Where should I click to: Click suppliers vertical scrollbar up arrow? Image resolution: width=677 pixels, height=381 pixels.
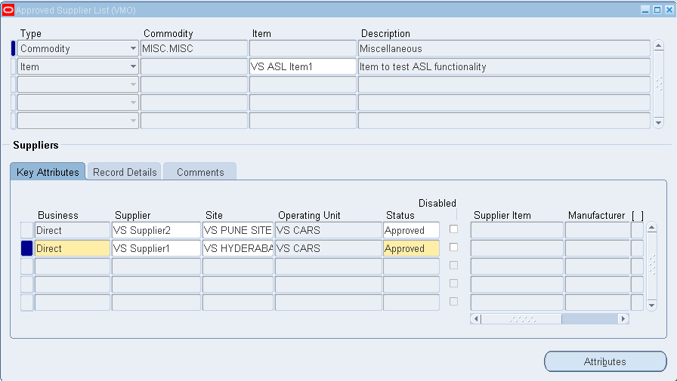[652, 228]
